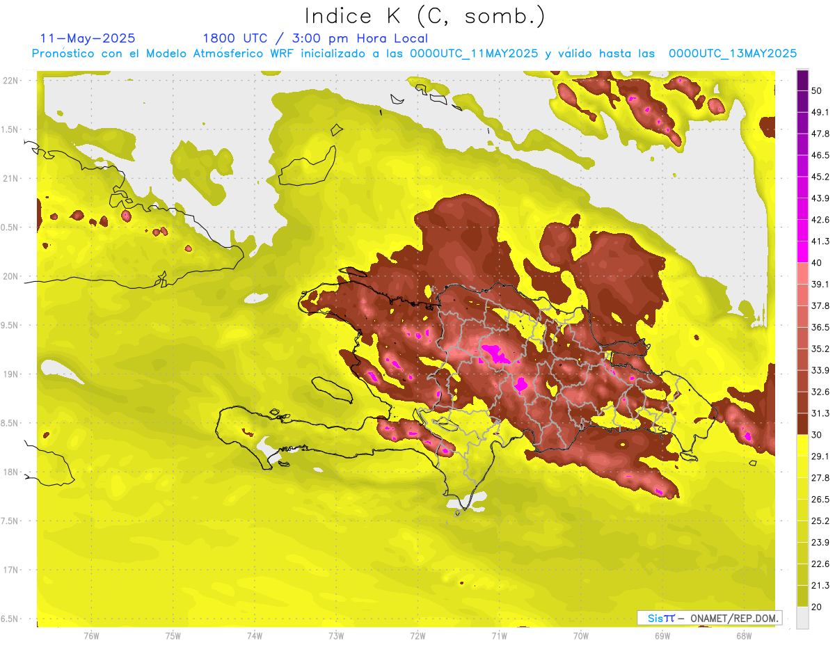Click the '71W' longitude label
This screenshot has width=835, height=645.
[499, 636]
